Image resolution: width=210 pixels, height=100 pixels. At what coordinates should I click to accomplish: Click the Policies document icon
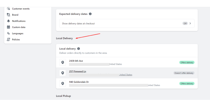[x=9, y=40]
